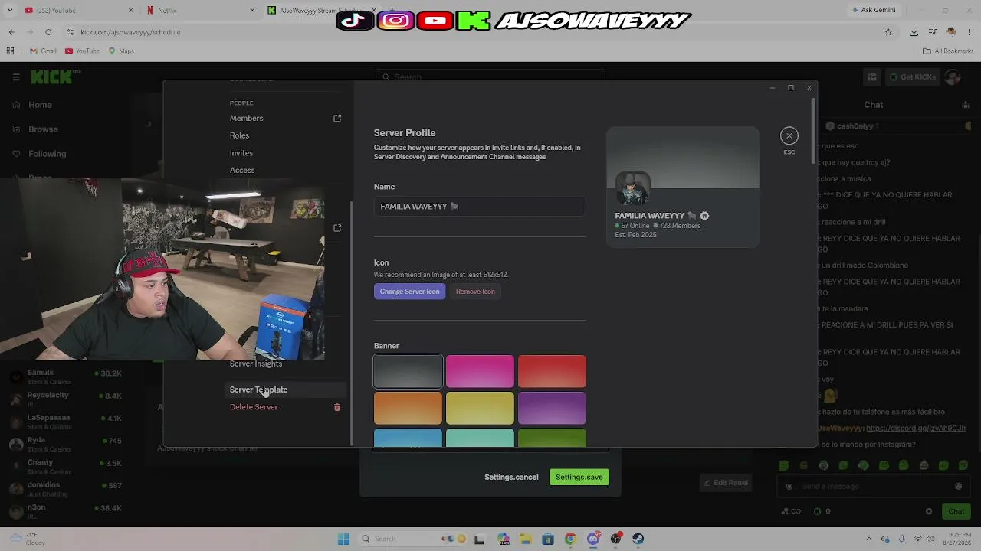The image size is (981, 551).
Task: Click Remove Icon button
Action: [475, 291]
